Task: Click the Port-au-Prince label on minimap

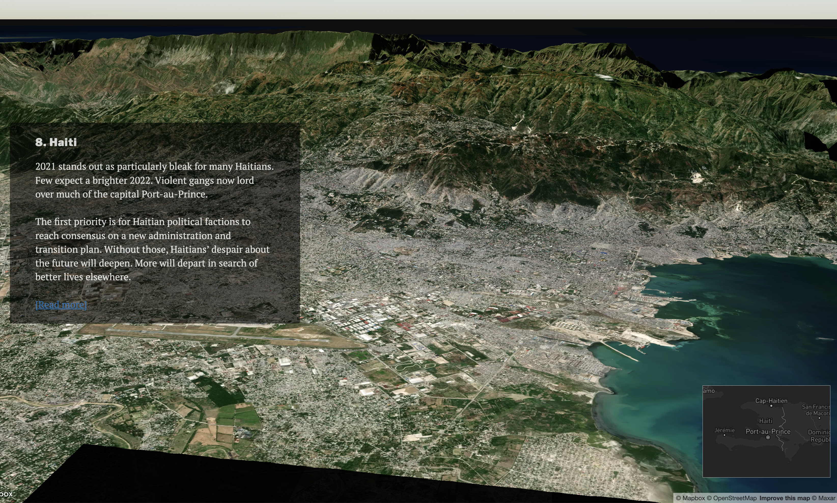Action: coord(768,431)
